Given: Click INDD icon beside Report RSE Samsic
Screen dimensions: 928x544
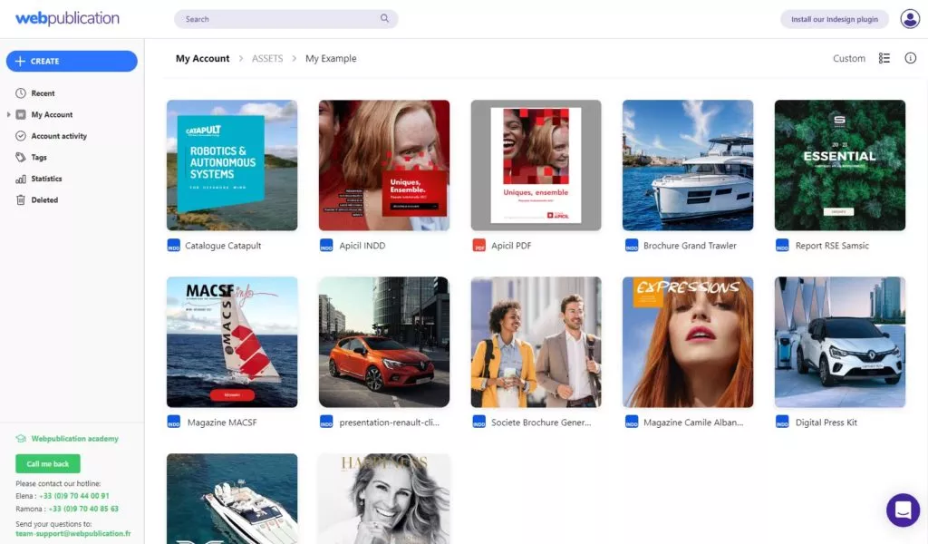Looking at the screenshot, I should click(782, 245).
